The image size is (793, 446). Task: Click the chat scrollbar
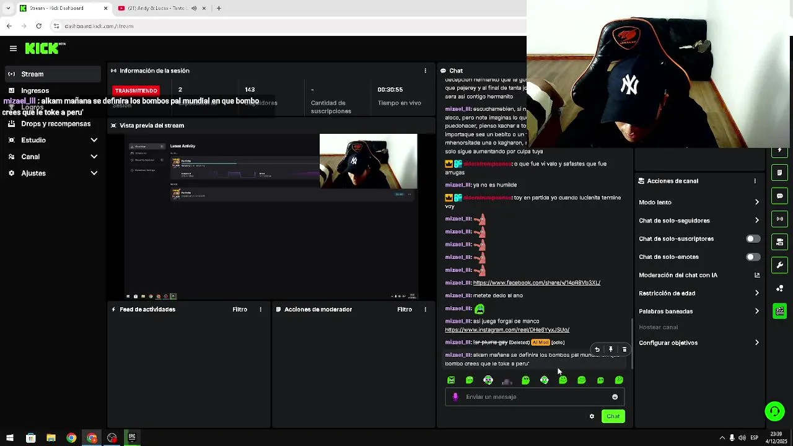pos(632,344)
